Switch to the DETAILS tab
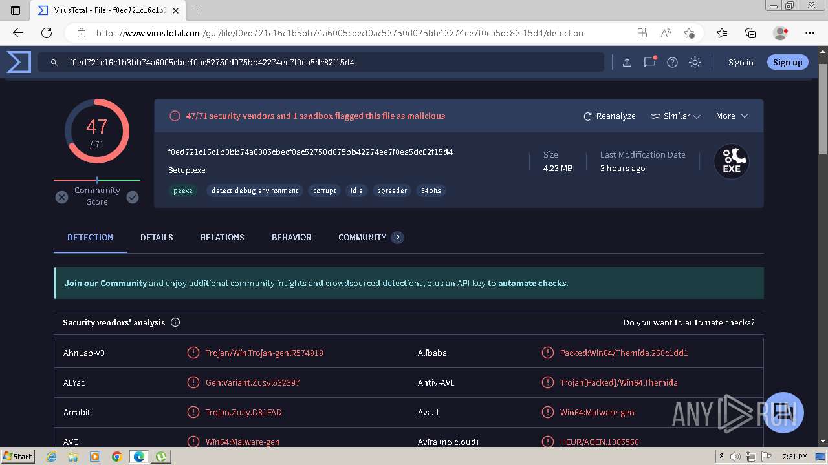 click(157, 238)
